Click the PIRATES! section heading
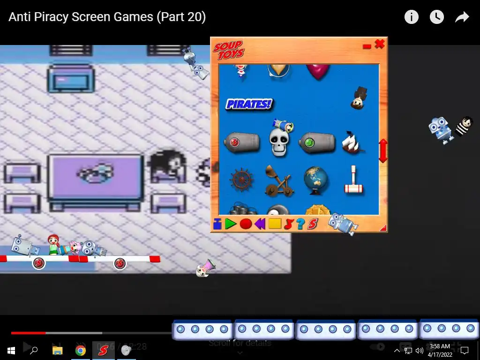Image resolution: width=480 pixels, height=360 pixels. (x=249, y=104)
